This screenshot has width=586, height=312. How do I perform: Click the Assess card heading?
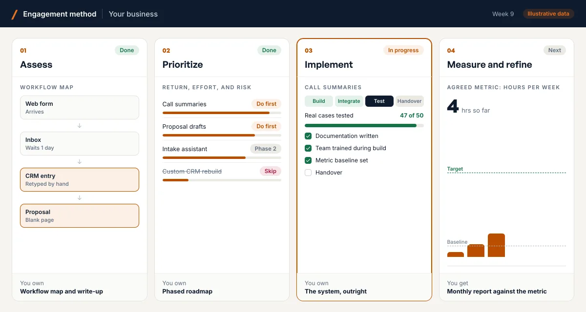tap(36, 65)
